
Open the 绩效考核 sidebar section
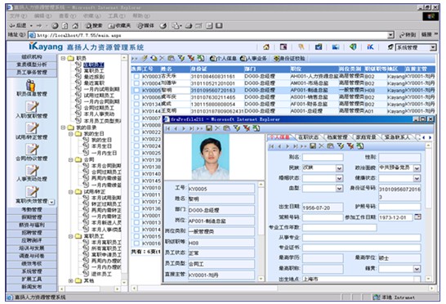click(32, 264)
